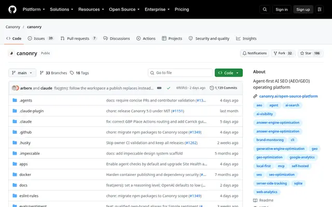The width and height of the screenshot is (332, 207).
Task: Open the .github folder icon
Action: point(15,132)
